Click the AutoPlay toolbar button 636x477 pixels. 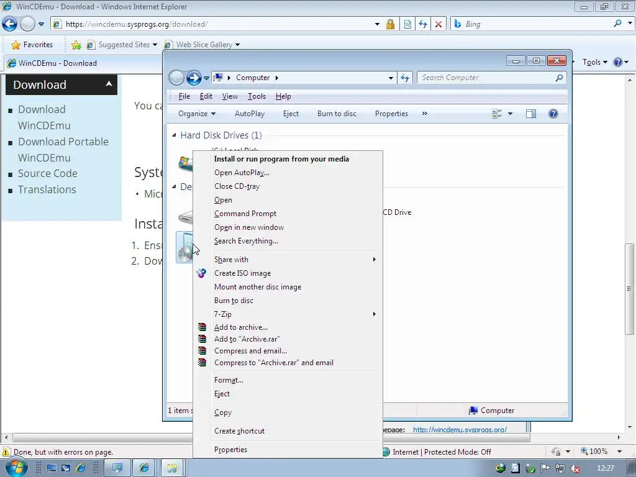coord(250,114)
